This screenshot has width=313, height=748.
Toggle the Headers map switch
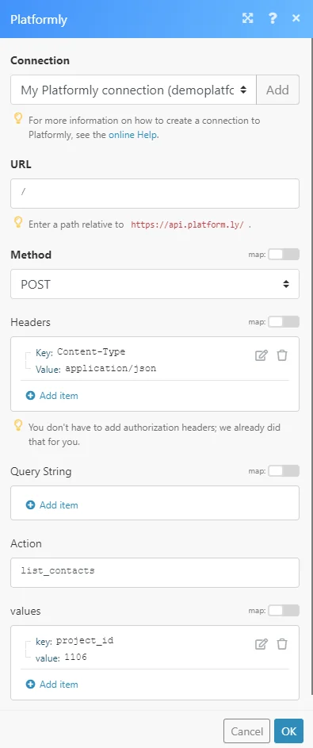pos(284,321)
